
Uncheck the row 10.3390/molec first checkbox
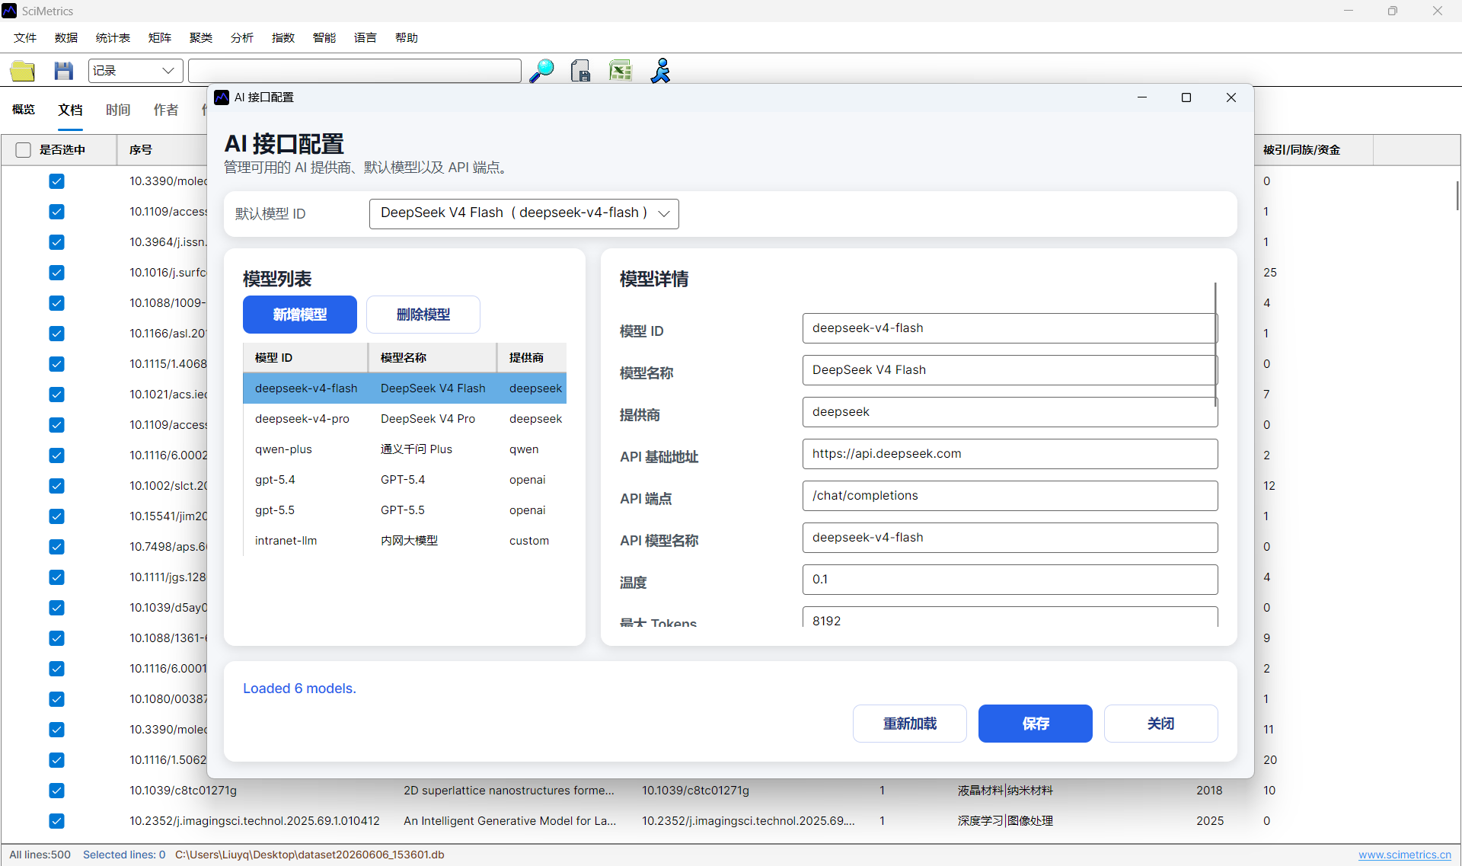56,181
